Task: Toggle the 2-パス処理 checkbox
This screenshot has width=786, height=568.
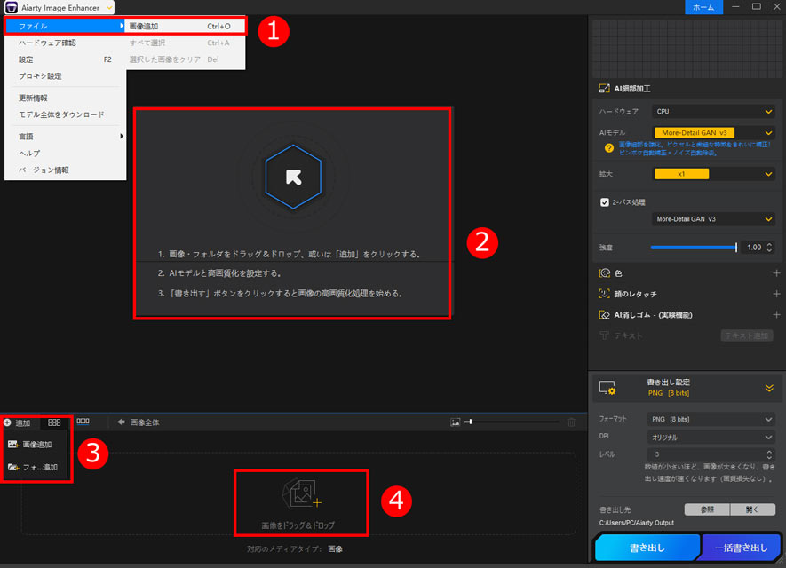Action: coord(607,201)
